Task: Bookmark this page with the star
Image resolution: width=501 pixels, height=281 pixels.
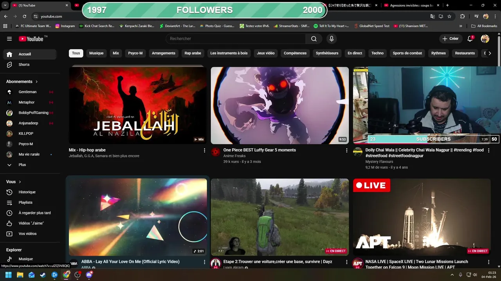Action: tap(449, 16)
